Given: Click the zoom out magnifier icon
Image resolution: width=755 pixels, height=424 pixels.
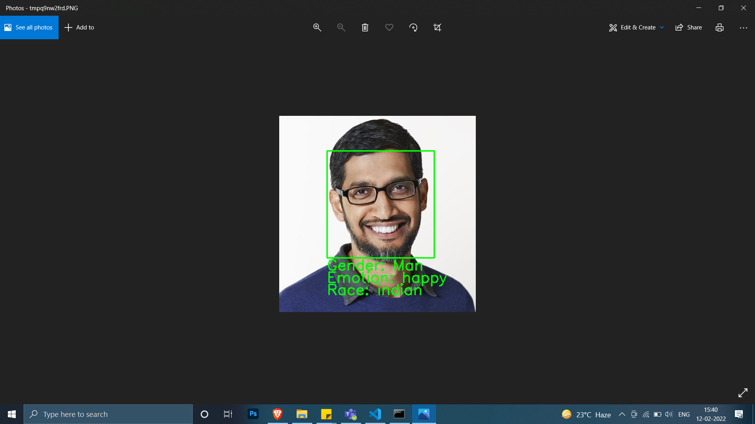Looking at the screenshot, I should (341, 27).
